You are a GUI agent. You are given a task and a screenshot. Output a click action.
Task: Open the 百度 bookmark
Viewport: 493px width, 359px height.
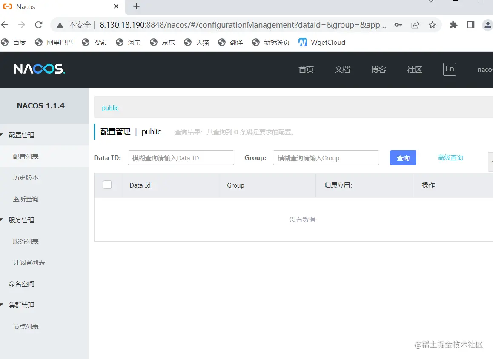tap(14, 43)
